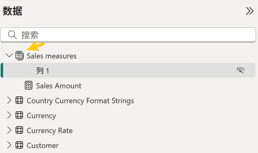The width and height of the screenshot is (258, 153).
Task: Expand the Currency Rate table chevron
Action: click(9, 130)
